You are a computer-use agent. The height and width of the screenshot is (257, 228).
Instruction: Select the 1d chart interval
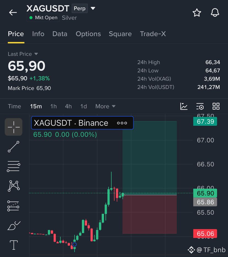(83, 106)
